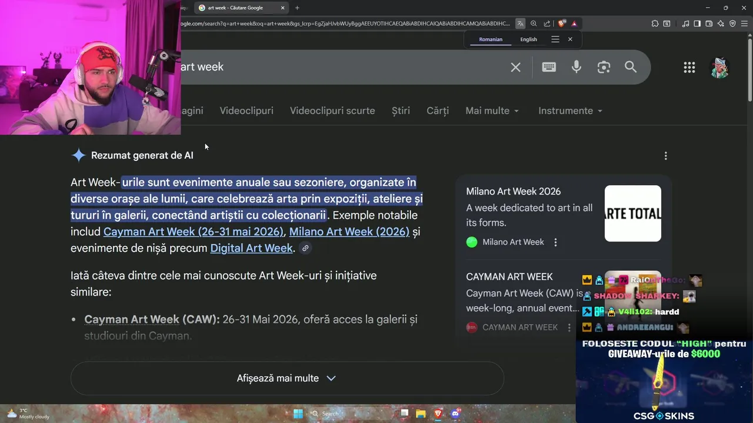Image resolution: width=753 pixels, height=423 pixels.
Task: Open the Google apps grid
Action: [x=689, y=68]
